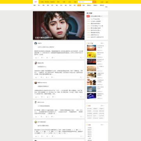Open the starry blue thumbnail article
Viewport: 141px width, 141px height.
click(x=92, y=96)
